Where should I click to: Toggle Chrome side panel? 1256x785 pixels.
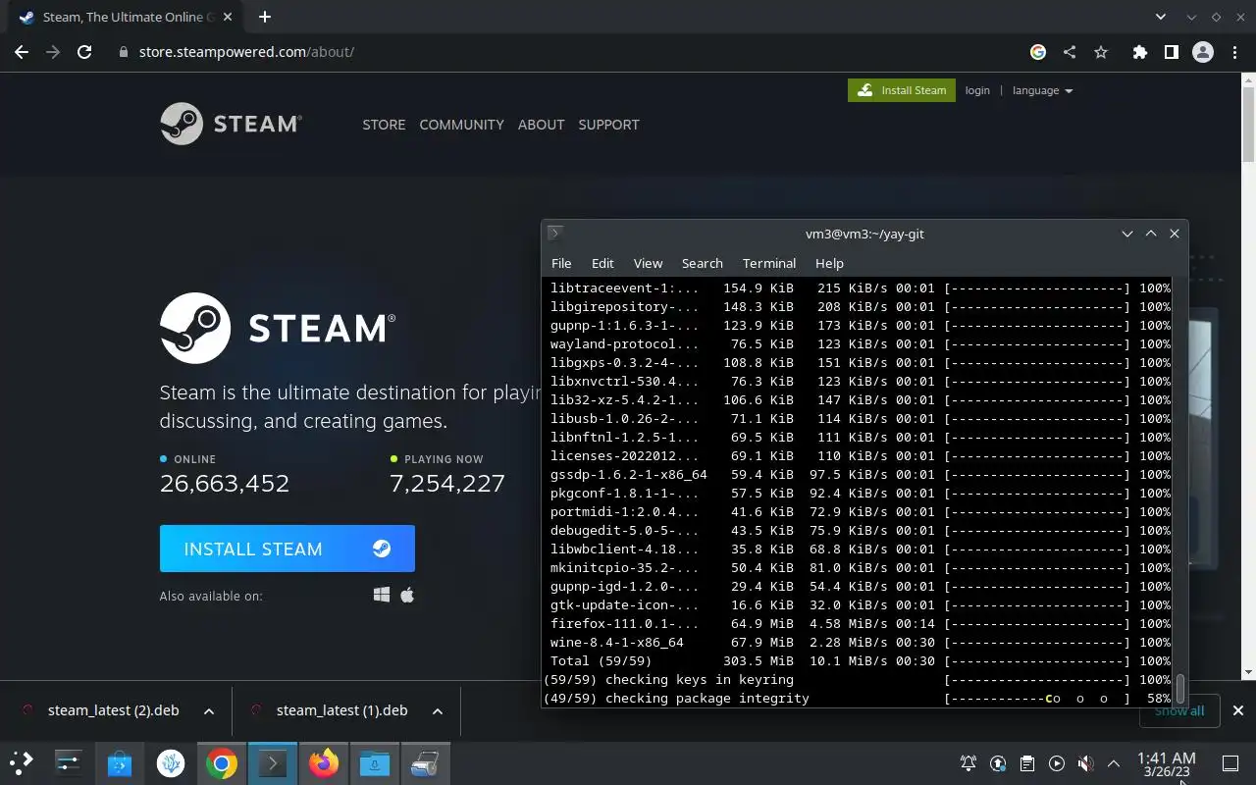point(1171,52)
